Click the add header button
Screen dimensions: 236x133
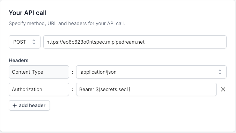pos(29,105)
